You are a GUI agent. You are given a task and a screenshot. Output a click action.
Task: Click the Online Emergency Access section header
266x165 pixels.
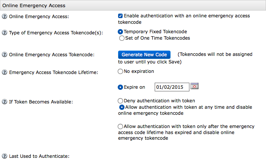pyautogui.click(x=133, y=5)
